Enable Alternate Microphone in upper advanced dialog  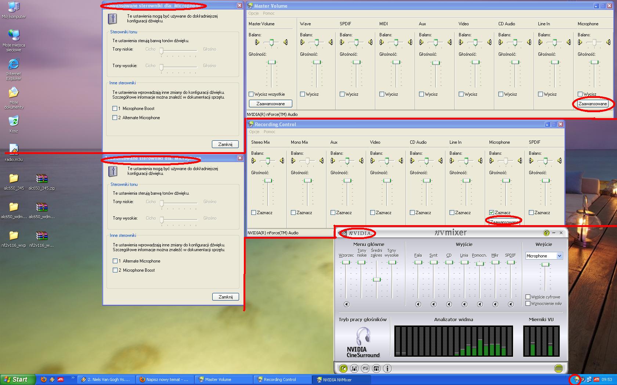(115, 118)
